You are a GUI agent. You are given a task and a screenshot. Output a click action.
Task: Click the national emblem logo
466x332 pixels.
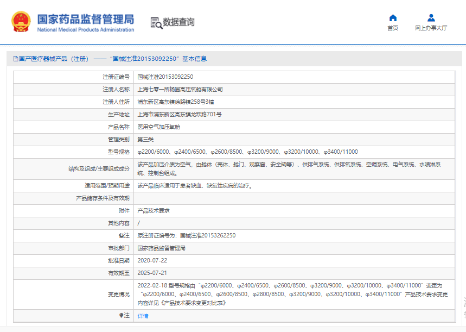[x=21, y=21]
